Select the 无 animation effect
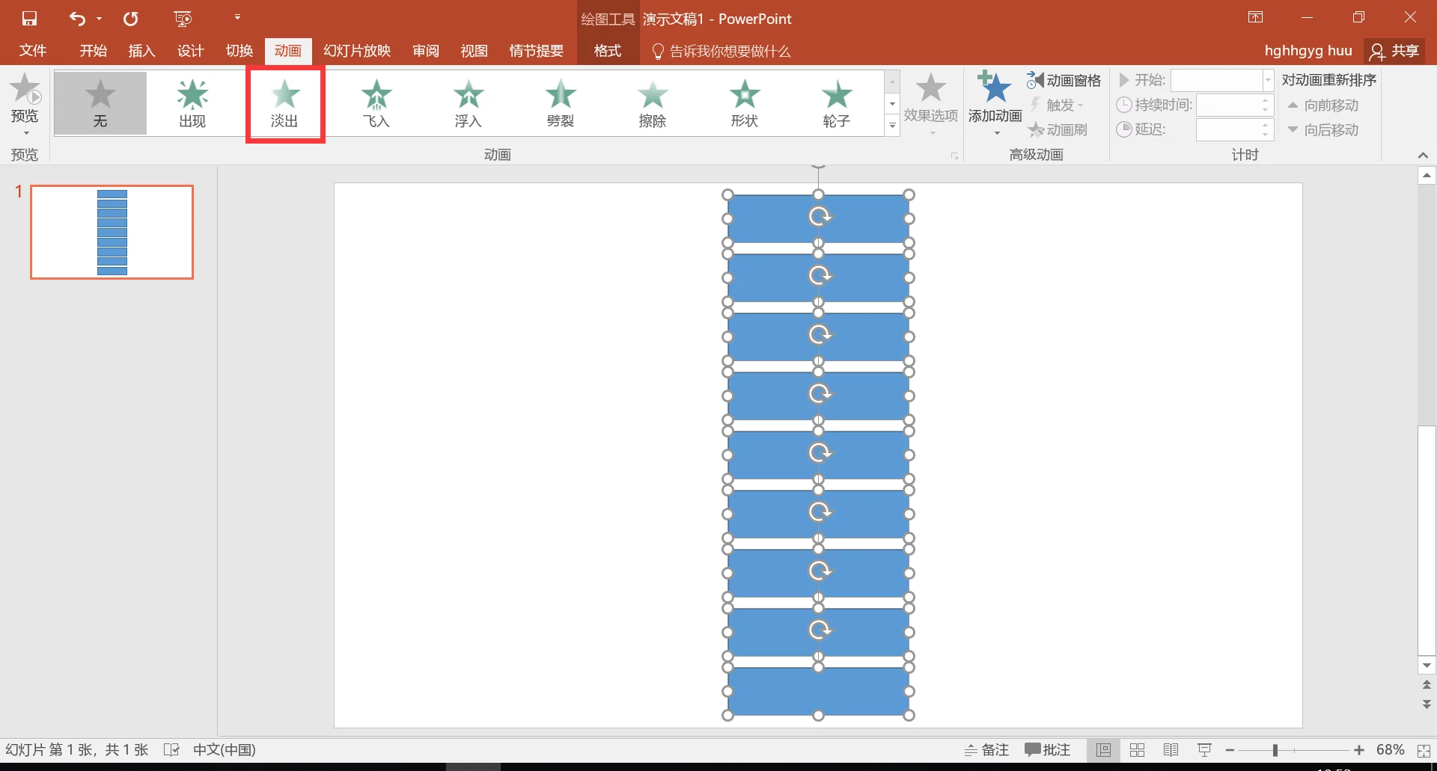Viewport: 1437px width, 771px height. coord(100,103)
